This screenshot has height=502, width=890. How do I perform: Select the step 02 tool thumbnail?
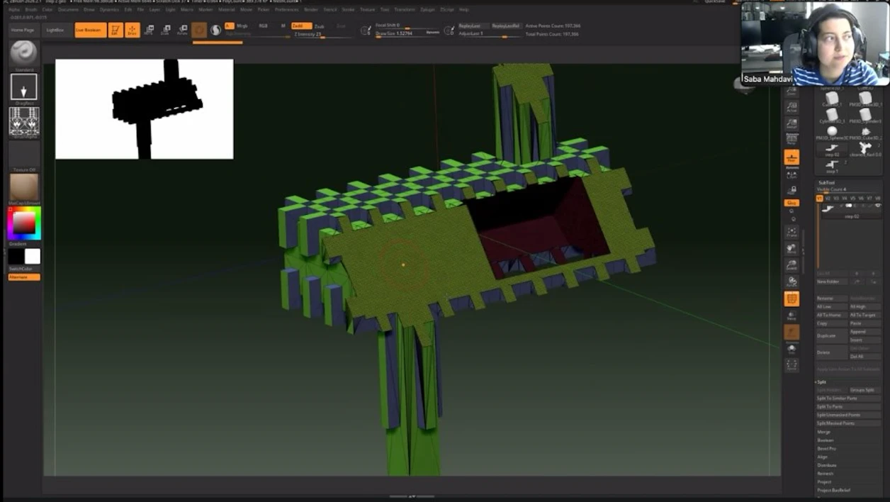click(833, 150)
